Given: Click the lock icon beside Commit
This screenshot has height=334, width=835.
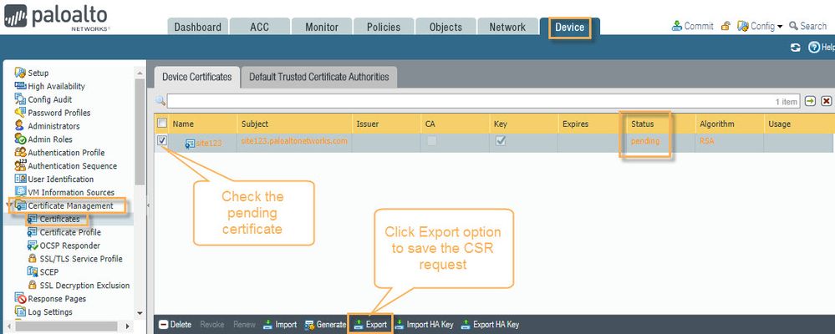Looking at the screenshot, I should [x=726, y=26].
